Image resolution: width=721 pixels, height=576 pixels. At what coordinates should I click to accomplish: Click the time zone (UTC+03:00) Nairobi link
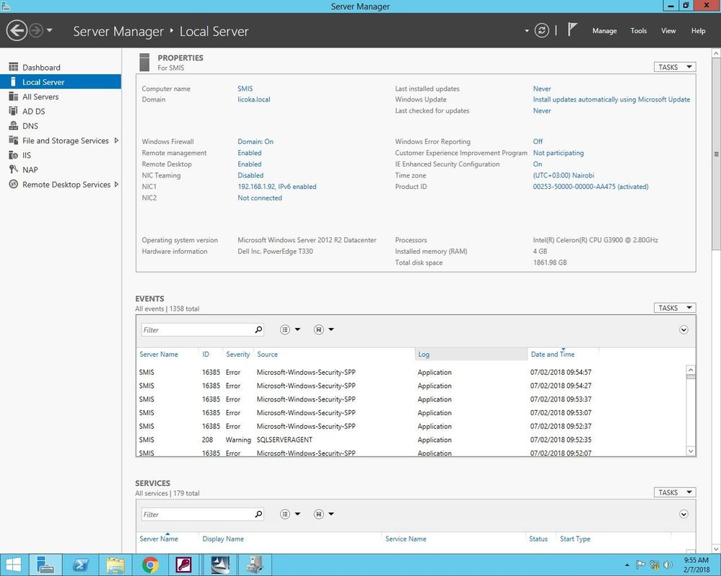point(563,175)
